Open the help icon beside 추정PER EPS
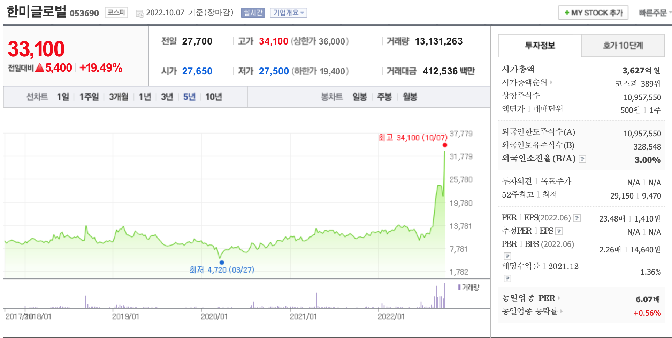The height and width of the screenshot is (338, 672). (559, 231)
